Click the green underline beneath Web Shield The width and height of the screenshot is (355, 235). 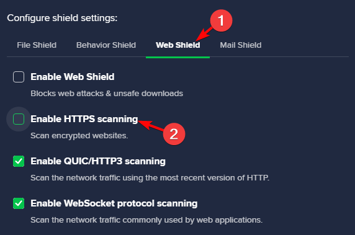[177, 58]
